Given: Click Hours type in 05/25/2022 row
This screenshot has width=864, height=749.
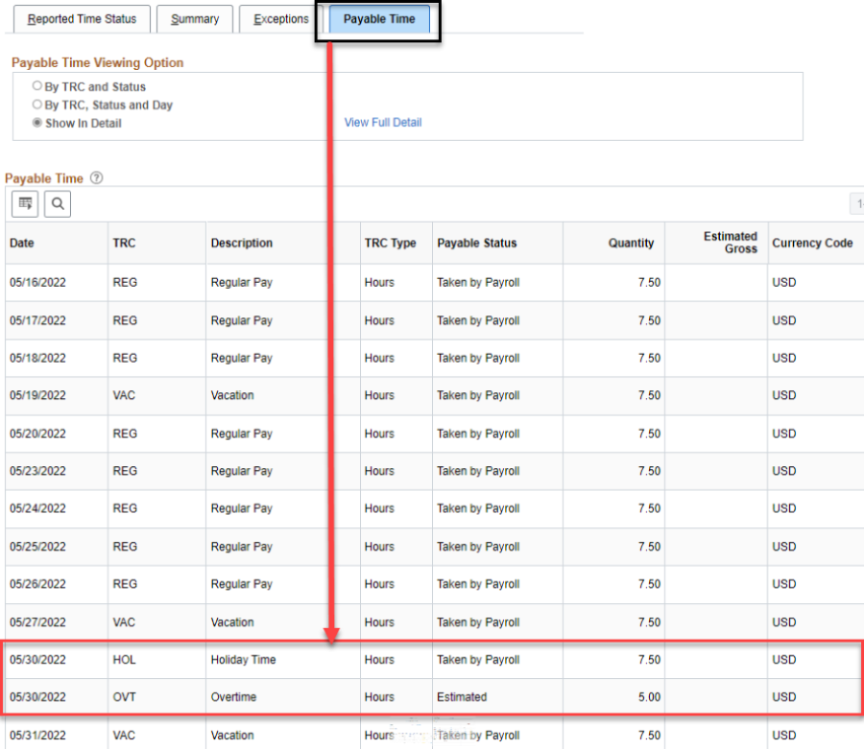Looking at the screenshot, I should coord(379,547).
